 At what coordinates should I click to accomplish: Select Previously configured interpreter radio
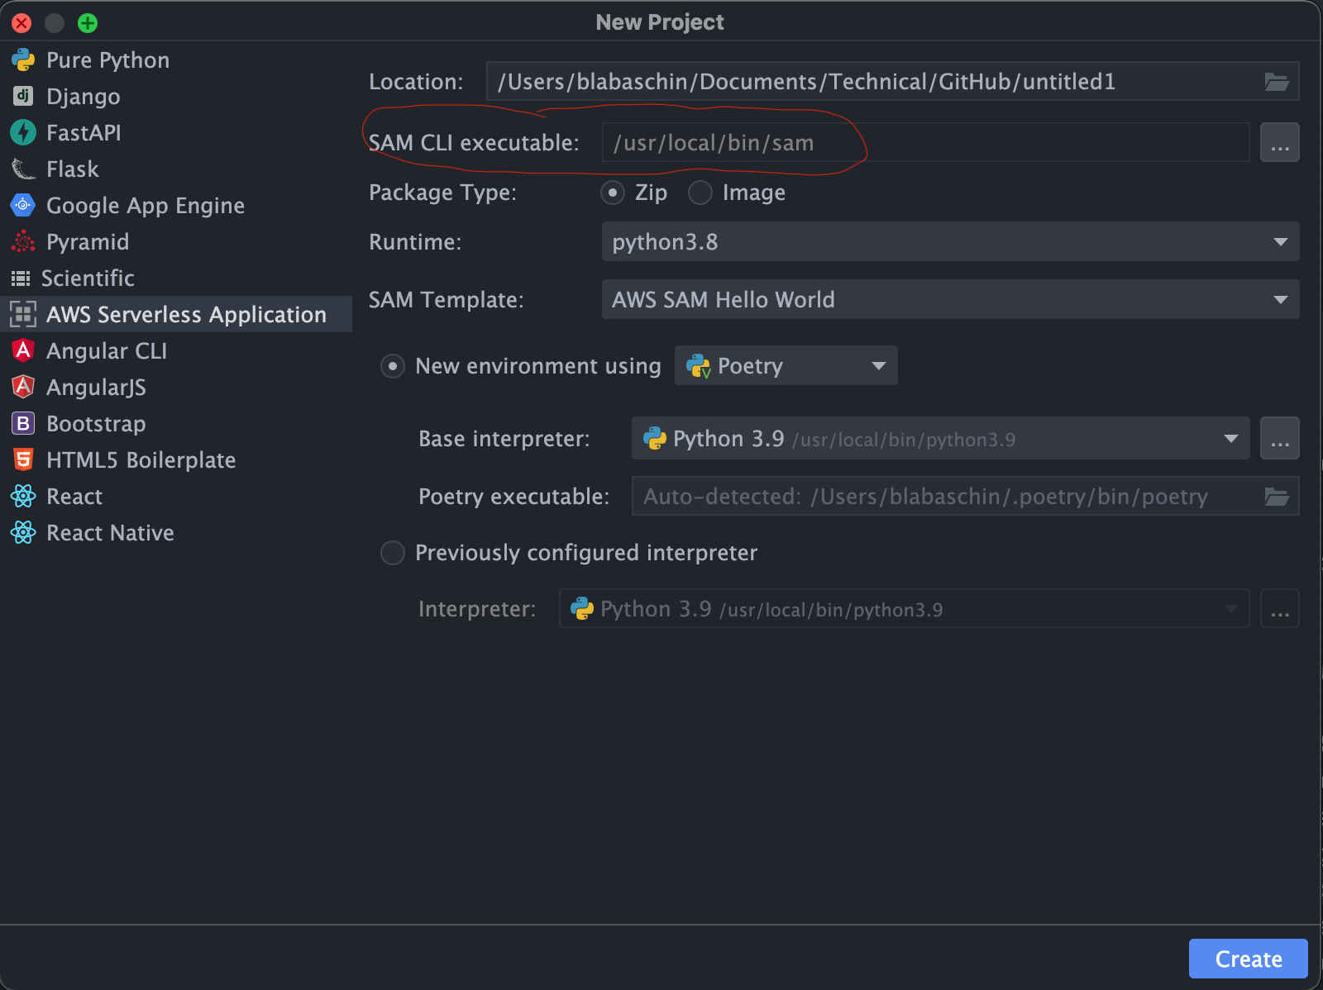pos(393,552)
